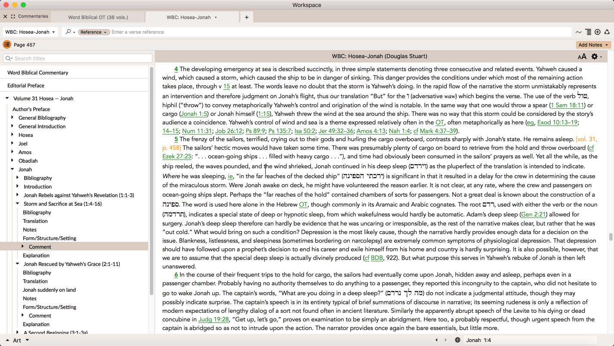Expand the Obadiah book entry
The image size is (614, 346).
(x=12, y=161)
